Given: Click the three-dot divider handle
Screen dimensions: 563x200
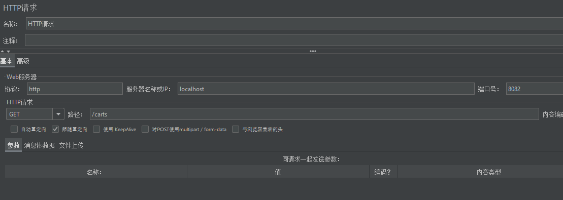Looking at the screenshot, I should pos(313,51).
